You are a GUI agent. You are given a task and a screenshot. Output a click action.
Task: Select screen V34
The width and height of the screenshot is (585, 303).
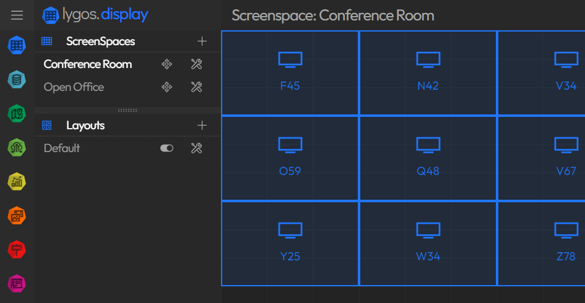pos(542,73)
